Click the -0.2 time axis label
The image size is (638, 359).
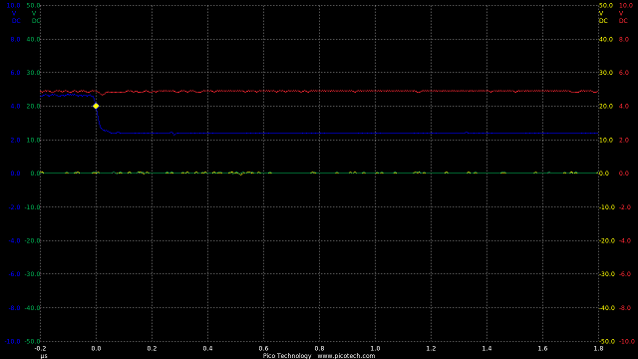40,348
